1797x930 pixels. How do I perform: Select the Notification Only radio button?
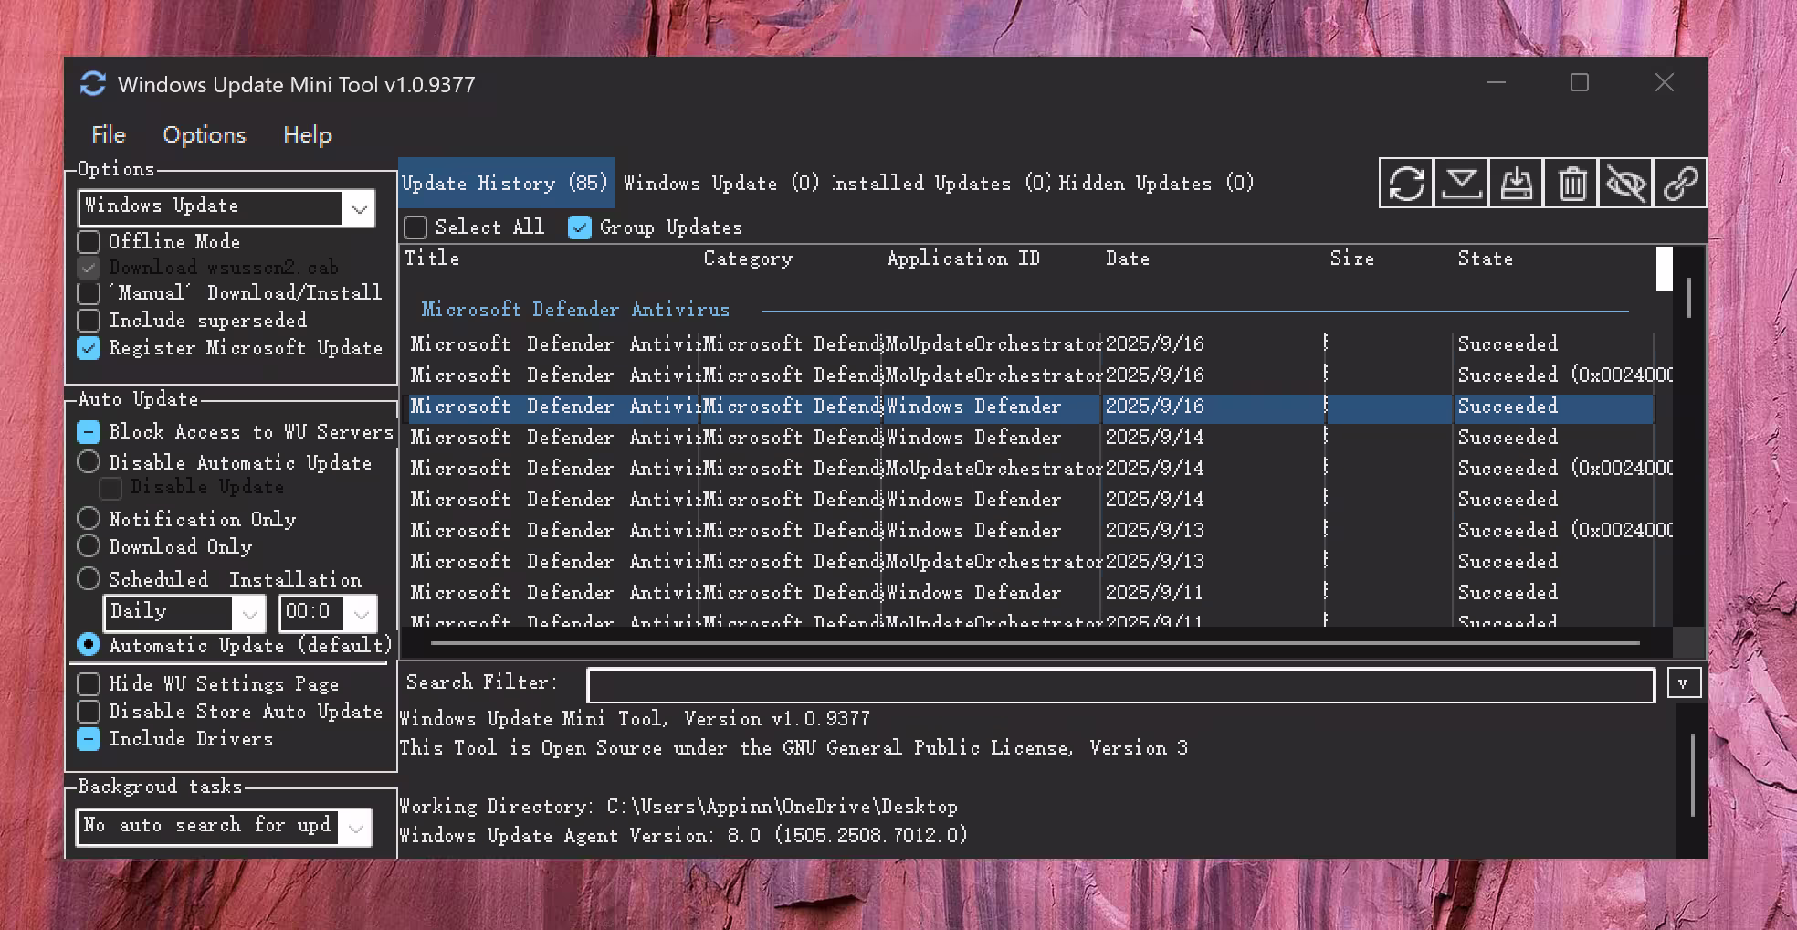[89, 518]
